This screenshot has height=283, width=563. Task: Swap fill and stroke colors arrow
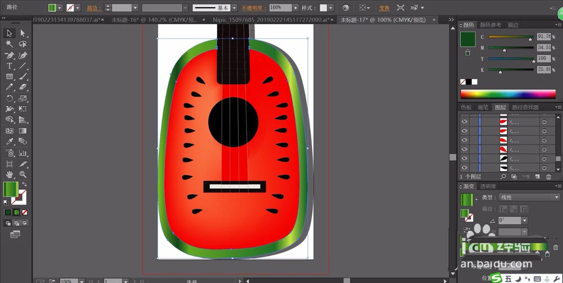(24, 184)
